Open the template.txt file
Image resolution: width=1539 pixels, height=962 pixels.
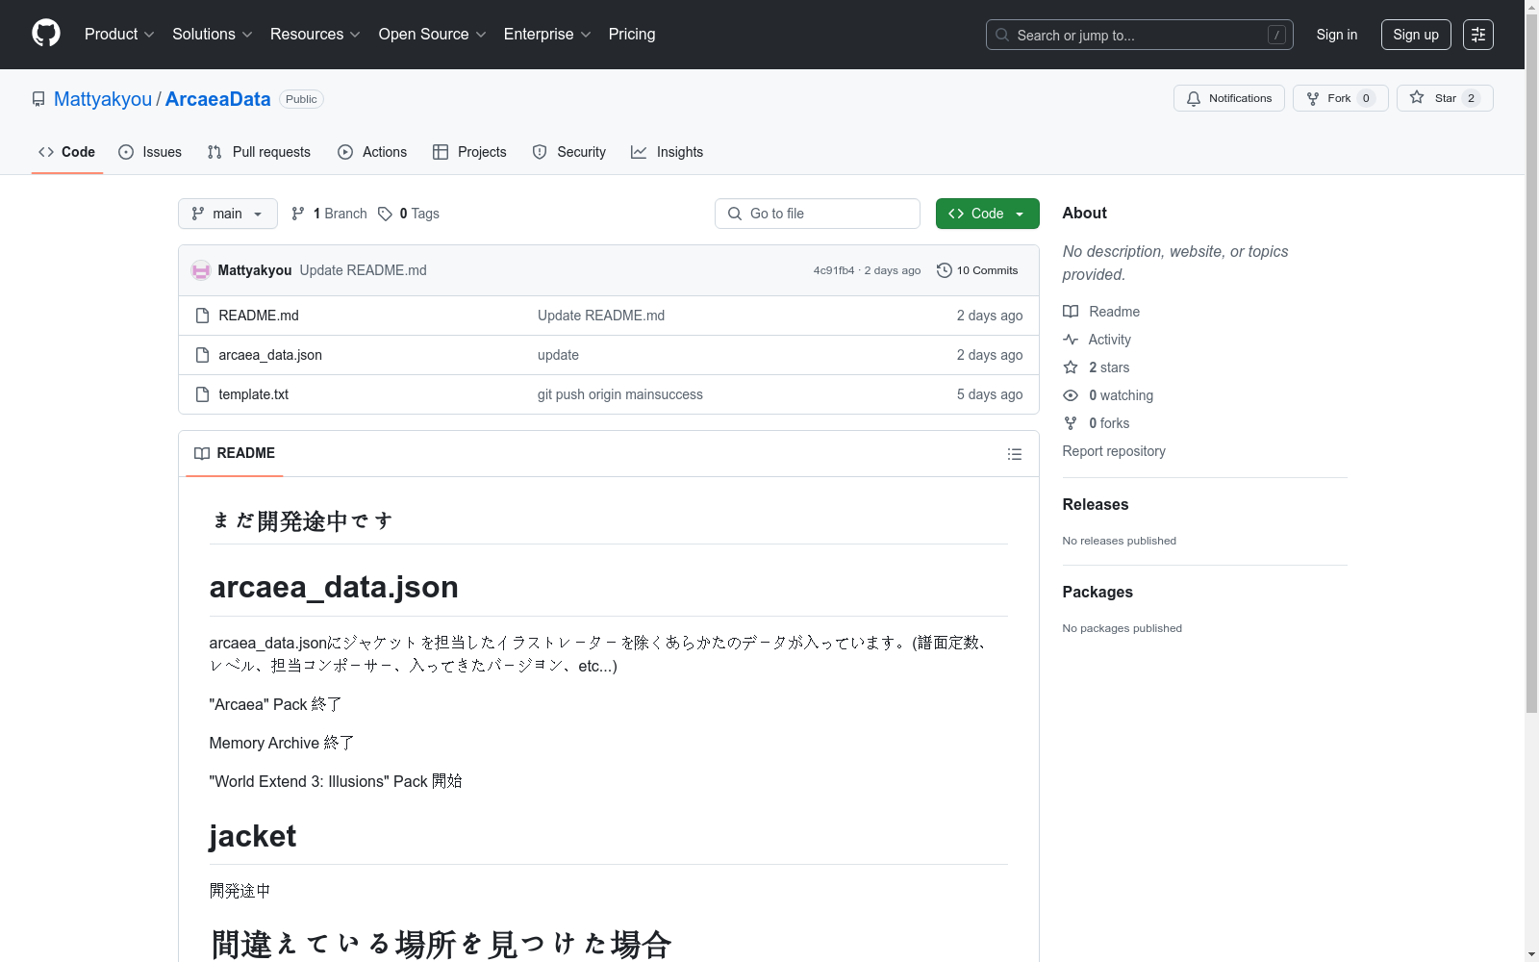tap(253, 394)
